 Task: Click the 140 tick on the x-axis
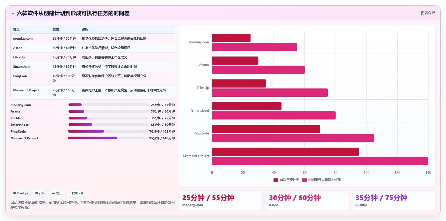point(428,173)
